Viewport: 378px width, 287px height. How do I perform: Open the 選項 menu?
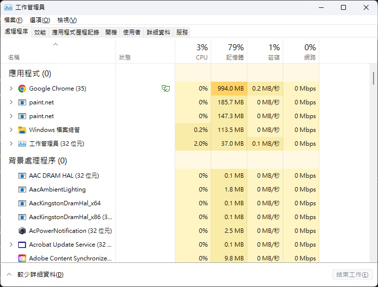click(39, 20)
